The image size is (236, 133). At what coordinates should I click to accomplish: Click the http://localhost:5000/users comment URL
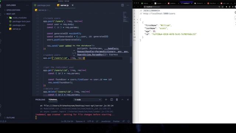click(x=159, y=14)
